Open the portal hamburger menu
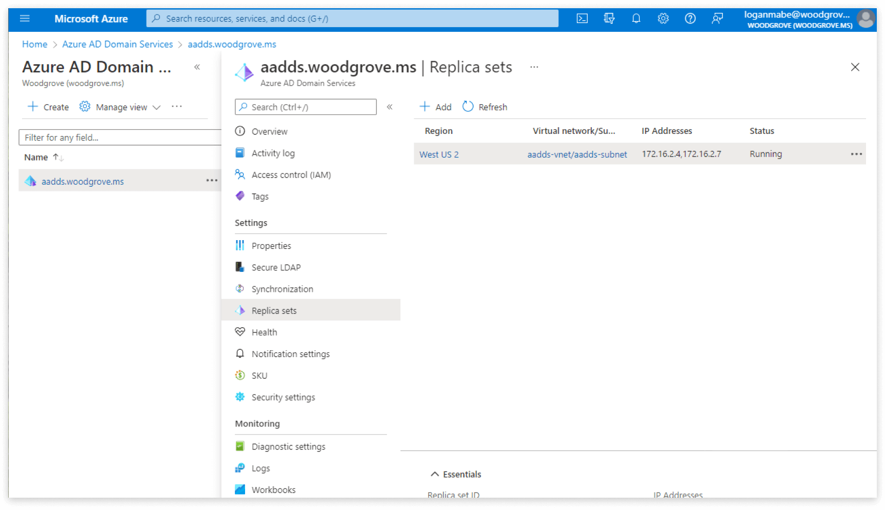 tap(25, 18)
